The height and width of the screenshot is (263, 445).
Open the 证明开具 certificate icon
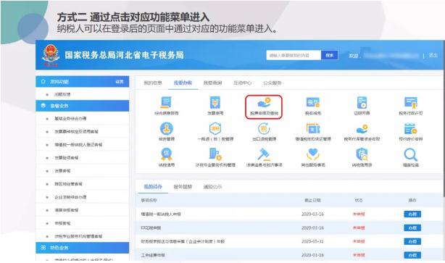(362, 106)
